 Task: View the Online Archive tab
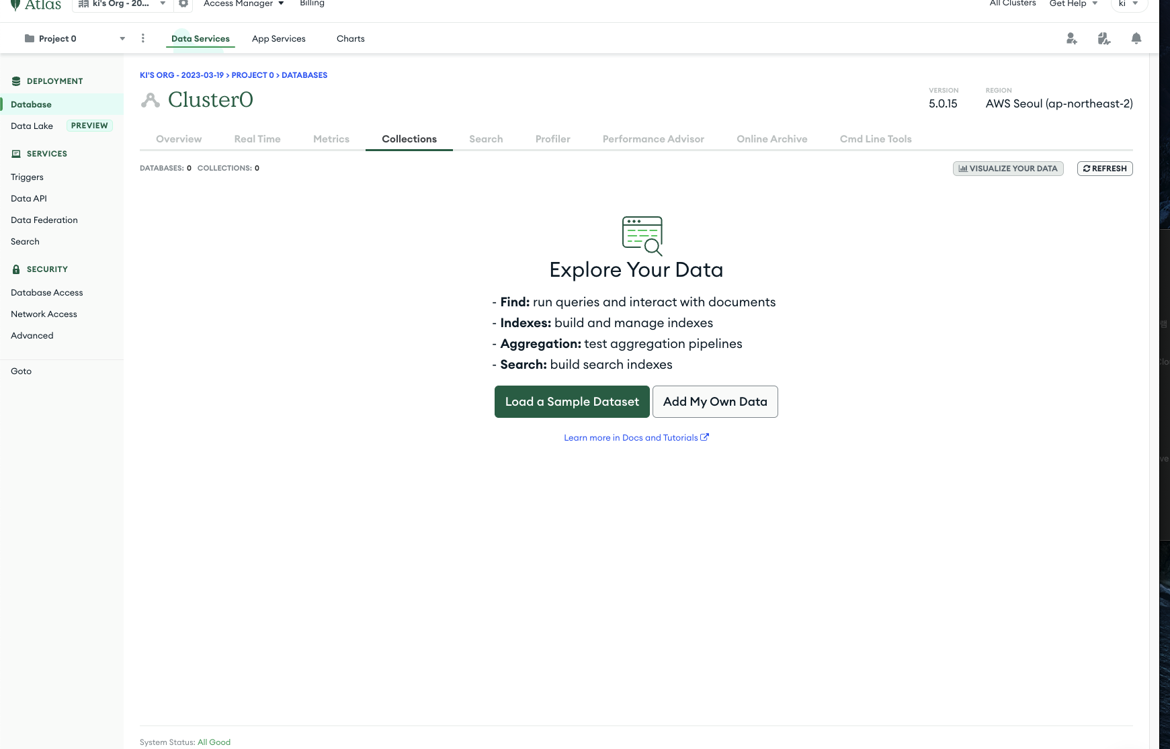[x=772, y=139]
